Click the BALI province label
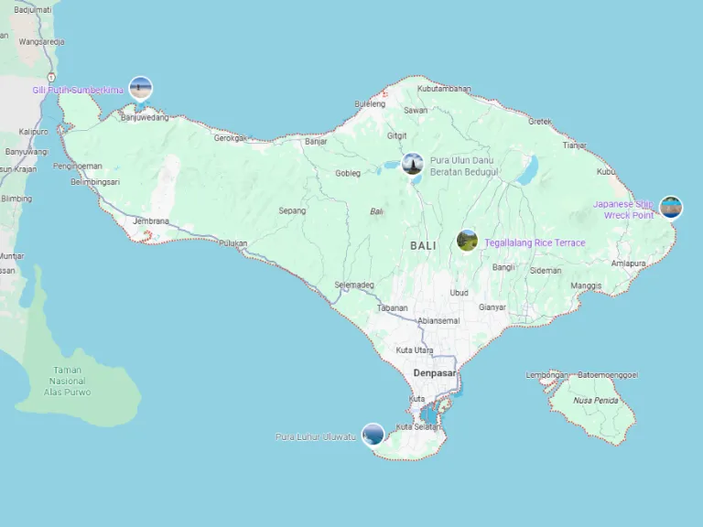 point(423,246)
